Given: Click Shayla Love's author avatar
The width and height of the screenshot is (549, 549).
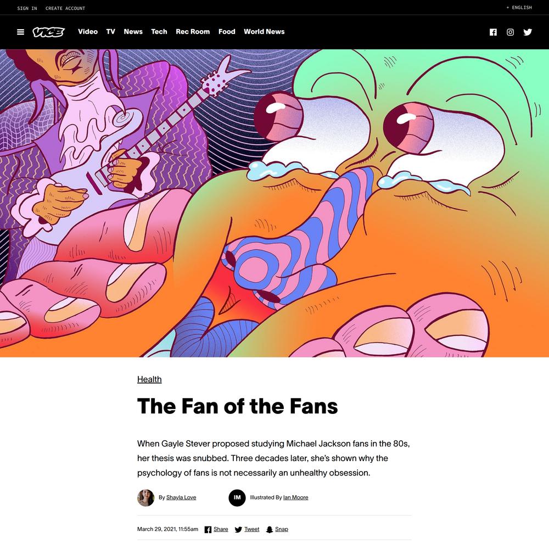Looking at the screenshot, I should [x=145, y=497].
